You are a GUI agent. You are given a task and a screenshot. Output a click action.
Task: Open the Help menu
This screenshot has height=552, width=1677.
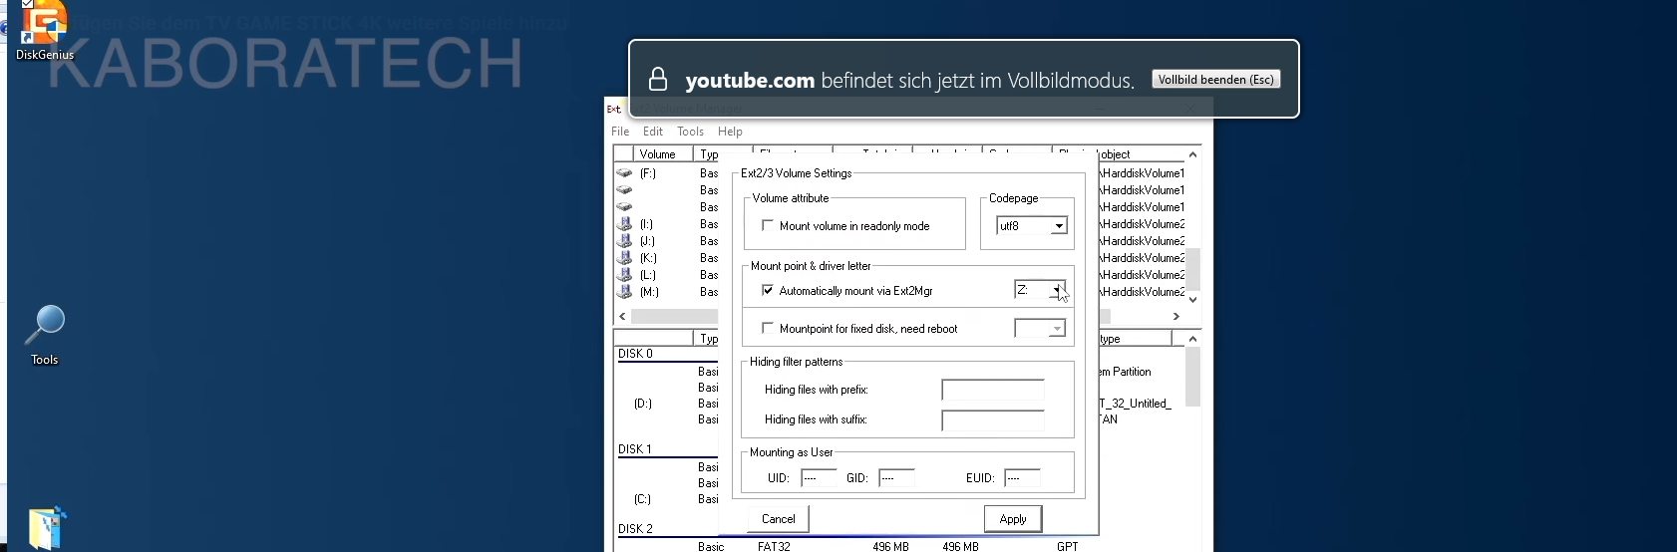pos(730,132)
